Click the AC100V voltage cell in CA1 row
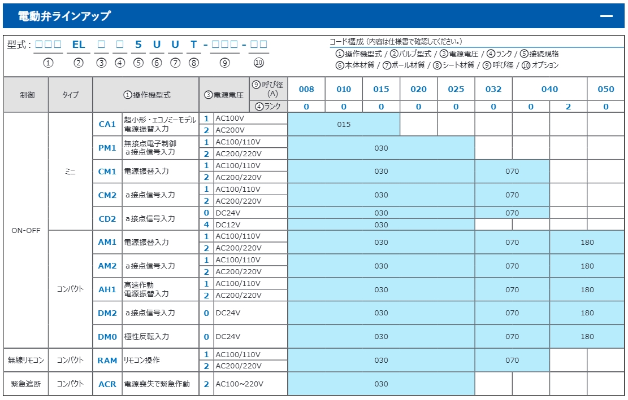This screenshot has width=628, height=400. (251, 118)
